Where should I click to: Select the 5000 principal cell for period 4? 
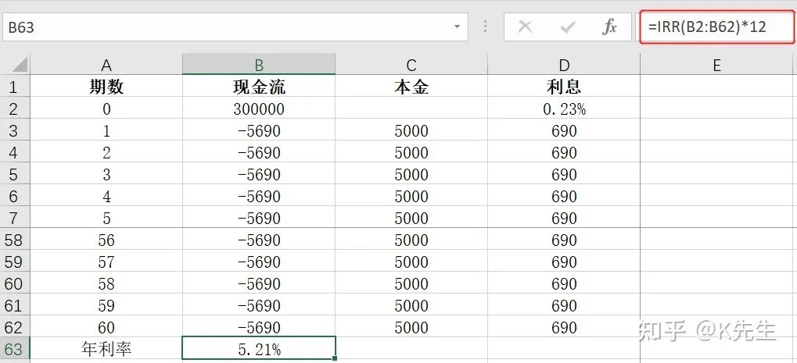pos(411,196)
